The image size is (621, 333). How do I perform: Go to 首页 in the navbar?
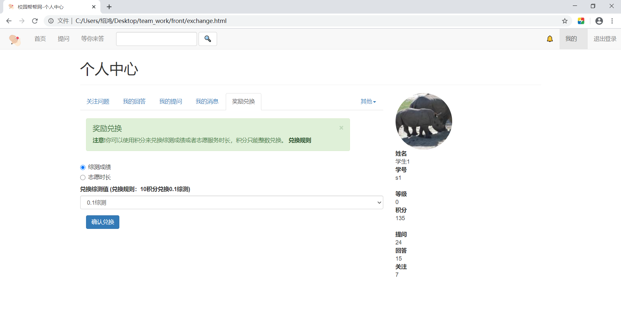tap(40, 39)
